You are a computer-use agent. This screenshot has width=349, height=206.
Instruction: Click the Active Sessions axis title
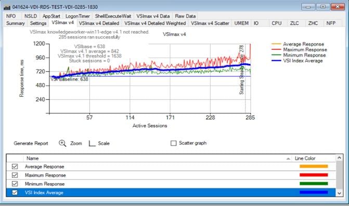tap(150, 126)
